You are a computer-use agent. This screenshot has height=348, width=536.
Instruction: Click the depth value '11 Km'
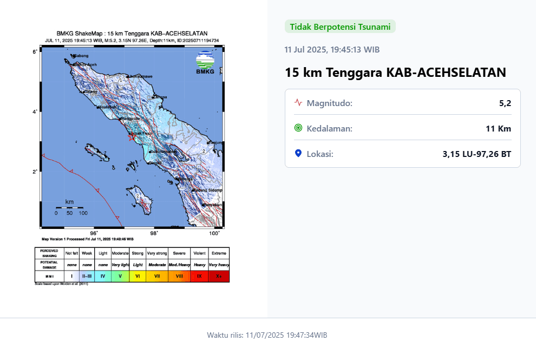[x=498, y=128]
